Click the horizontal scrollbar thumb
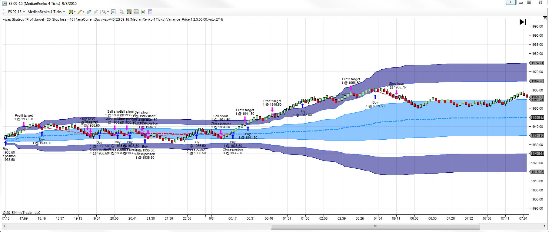Viewport: 549px width, 232px height. 375,226
